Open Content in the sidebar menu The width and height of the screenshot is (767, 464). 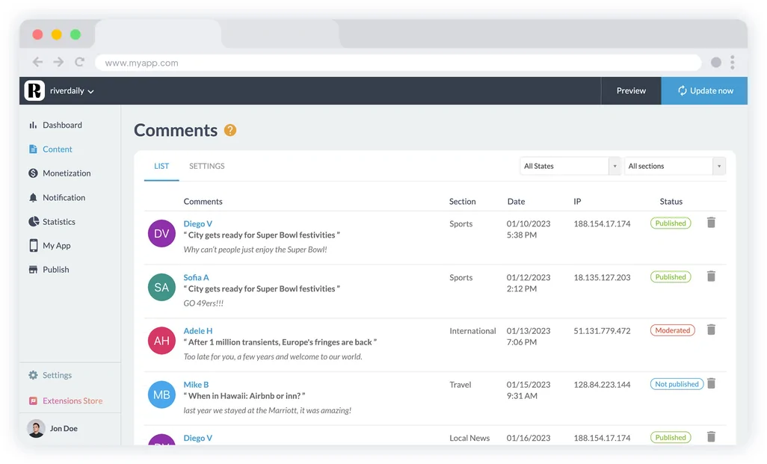click(x=57, y=149)
